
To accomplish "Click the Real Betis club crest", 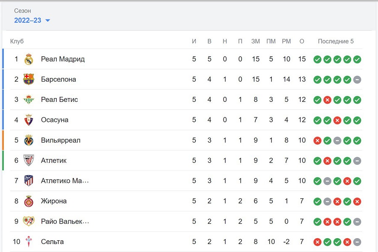I will 29,99.
